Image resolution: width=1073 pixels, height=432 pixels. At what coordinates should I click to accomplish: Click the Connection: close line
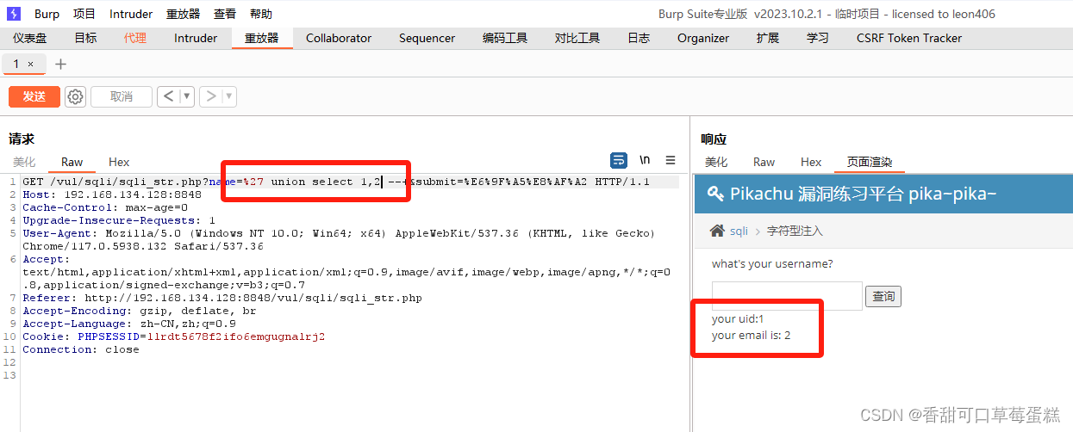[x=81, y=349]
